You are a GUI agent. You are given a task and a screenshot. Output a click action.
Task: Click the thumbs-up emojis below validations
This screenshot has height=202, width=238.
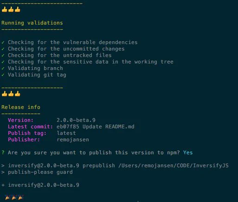click(11, 94)
